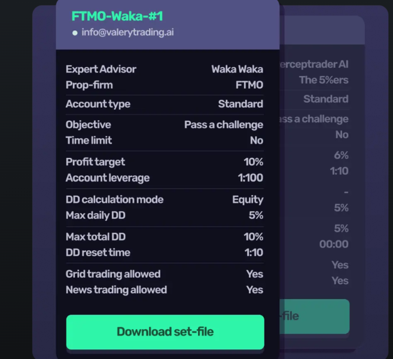Click the Equity DD calculation mode value
Screen dimensions: 393x359
point(247,199)
